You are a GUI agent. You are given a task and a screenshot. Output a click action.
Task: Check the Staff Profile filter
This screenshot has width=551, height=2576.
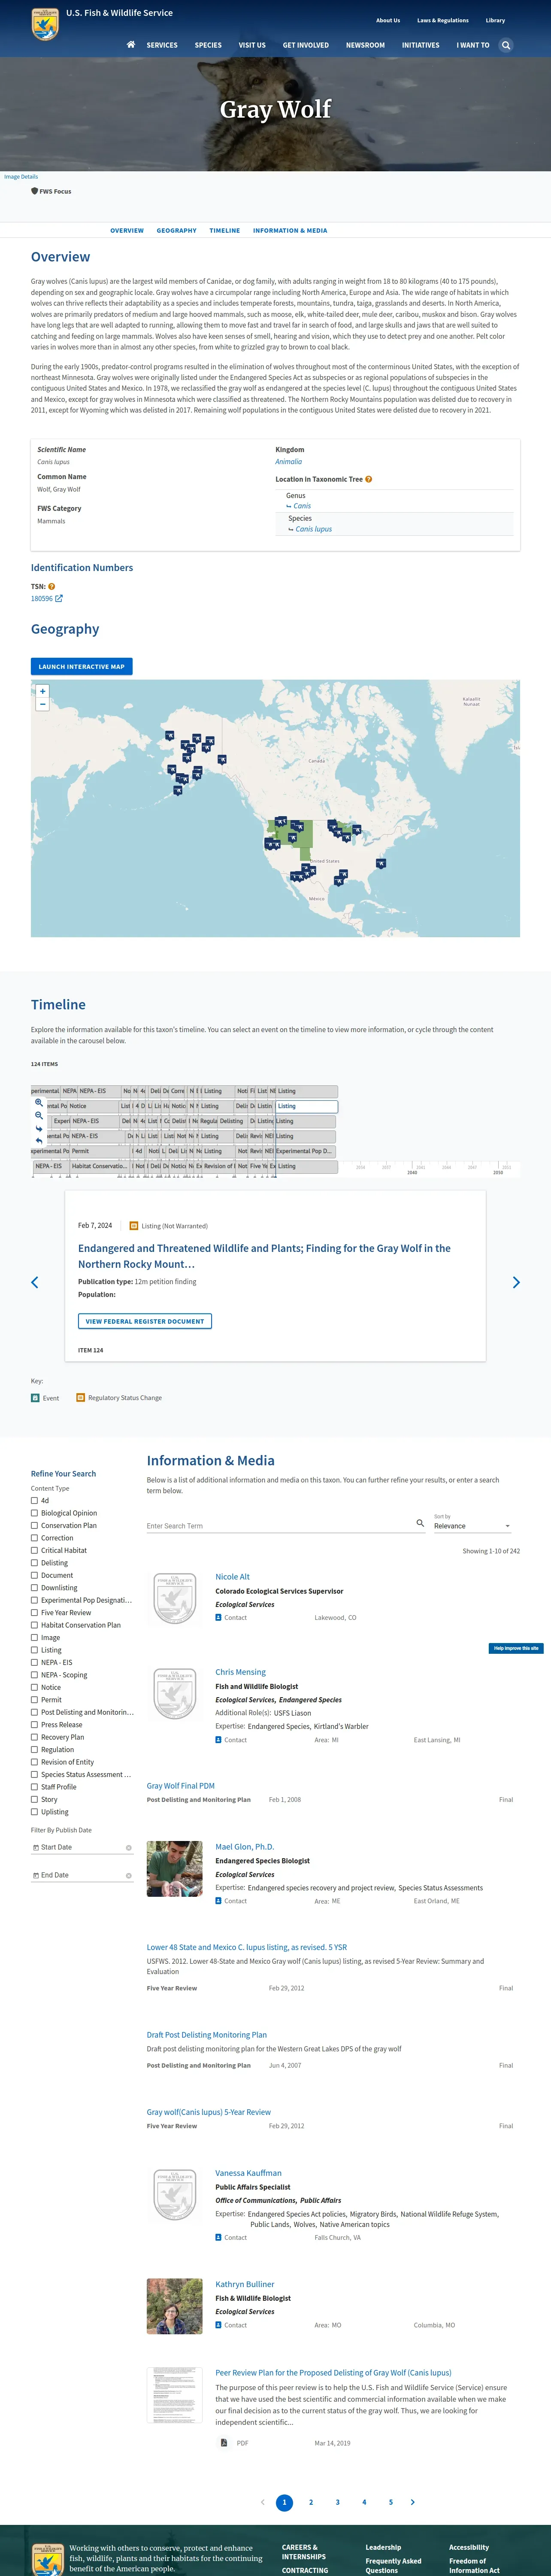pyautogui.click(x=34, y=1787)
